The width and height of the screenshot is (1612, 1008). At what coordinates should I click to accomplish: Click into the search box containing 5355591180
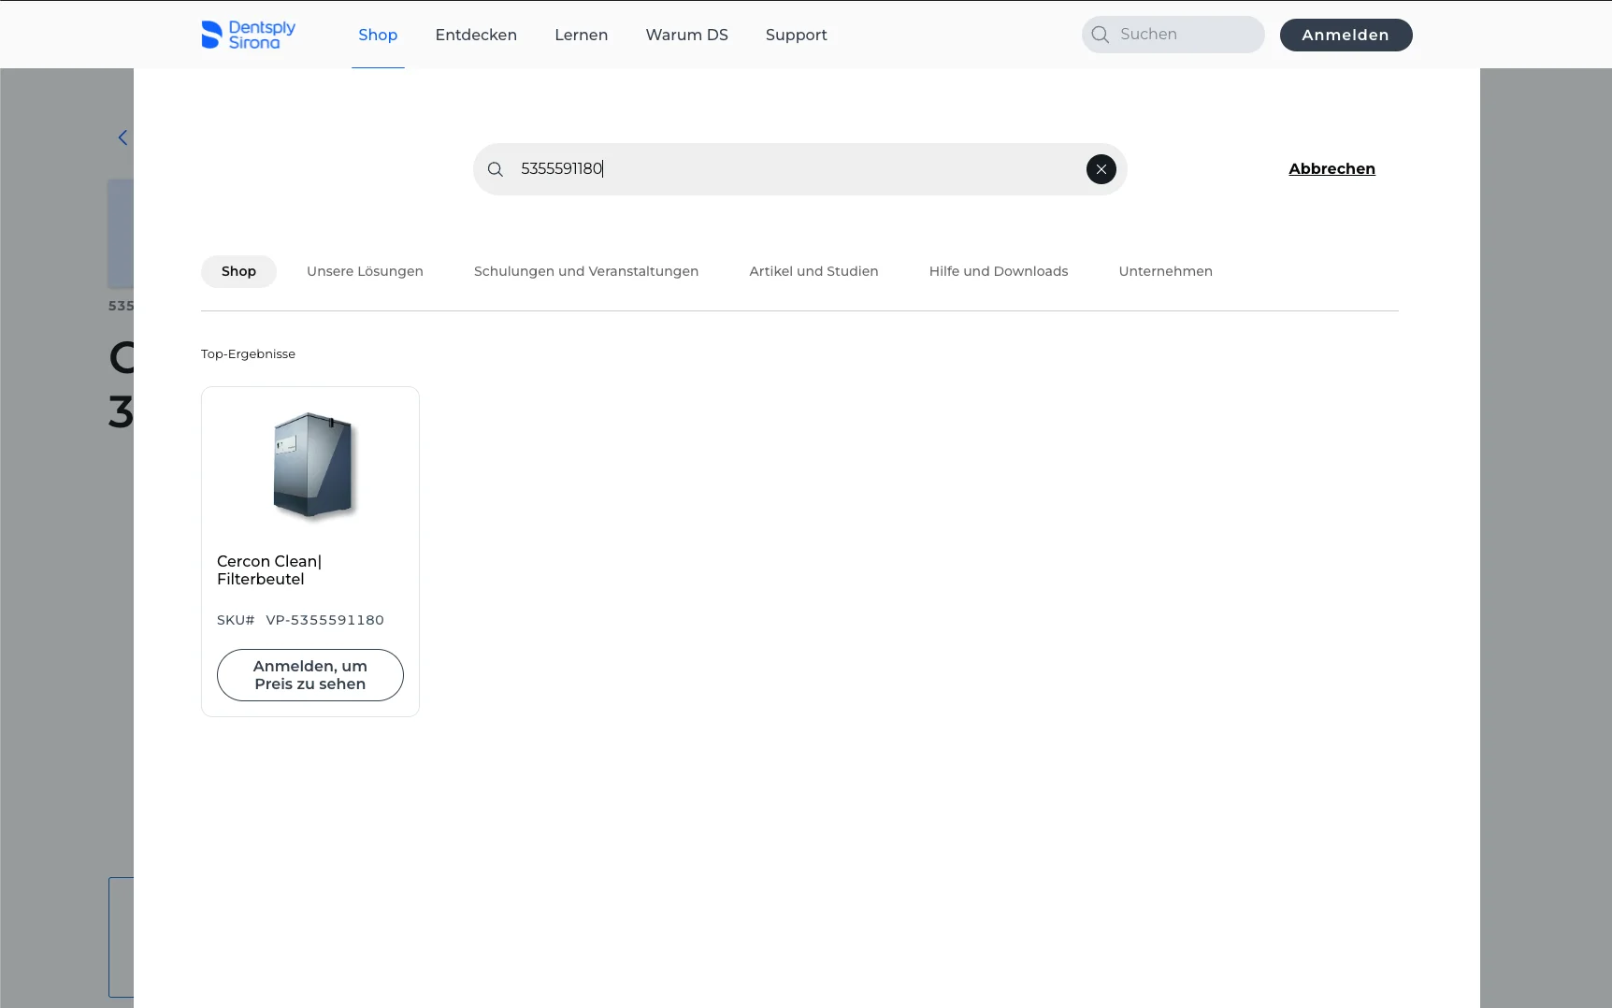799,169
